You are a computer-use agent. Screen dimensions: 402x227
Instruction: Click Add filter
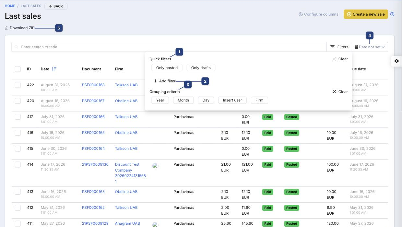tap(165, 81)
